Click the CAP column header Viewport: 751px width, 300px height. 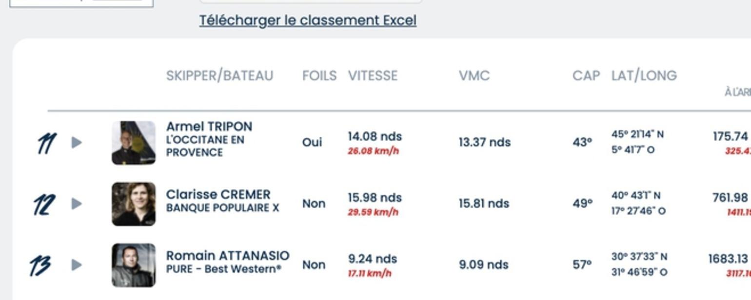[x=586, y=75]
